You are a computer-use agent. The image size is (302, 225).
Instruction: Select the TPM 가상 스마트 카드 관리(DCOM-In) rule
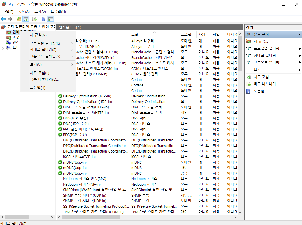tap(93, 212)
